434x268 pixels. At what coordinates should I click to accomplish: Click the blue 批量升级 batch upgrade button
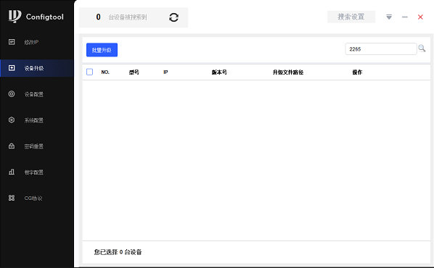click(102, 50)
